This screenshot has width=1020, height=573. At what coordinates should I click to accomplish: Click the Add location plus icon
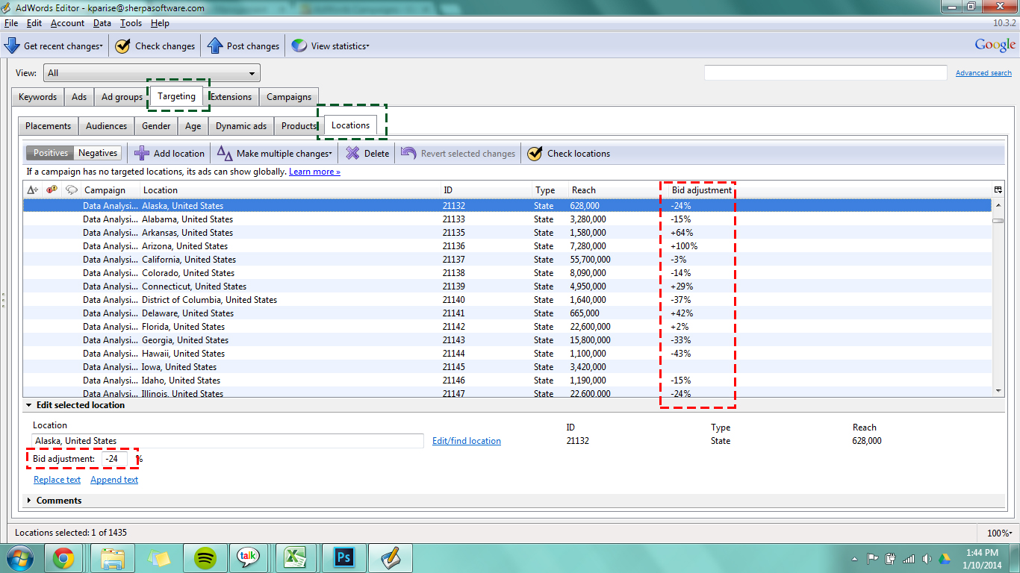pyautogui.click(x=142, y=153)
